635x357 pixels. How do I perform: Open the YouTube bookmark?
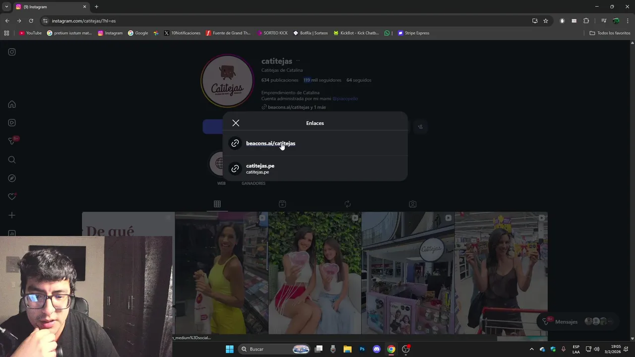(x=30, y=33)
